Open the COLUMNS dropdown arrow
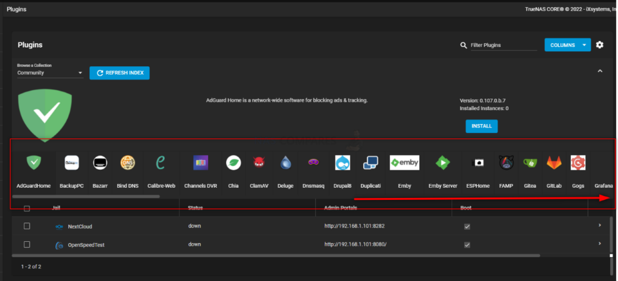The image size is (618, 281). click(584, 45)
